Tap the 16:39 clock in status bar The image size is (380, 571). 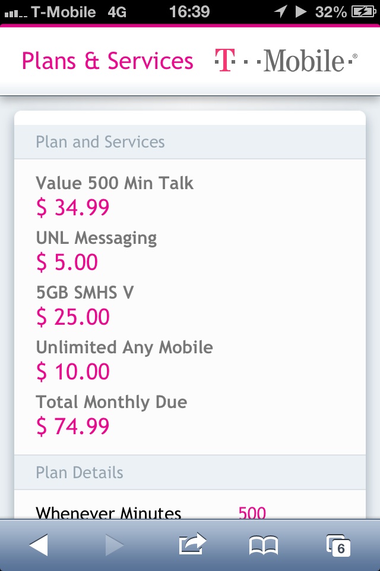click(x=189, y=12)
